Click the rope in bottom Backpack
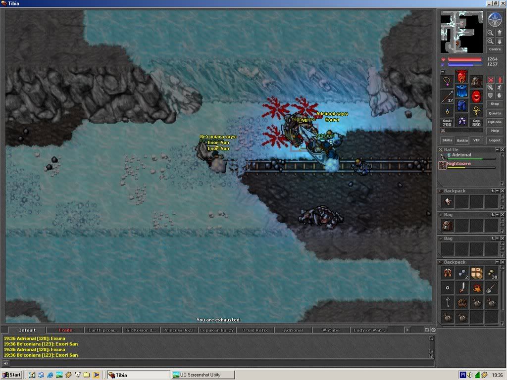The height and width of the screenshot is (380, 507). (462, 302)
